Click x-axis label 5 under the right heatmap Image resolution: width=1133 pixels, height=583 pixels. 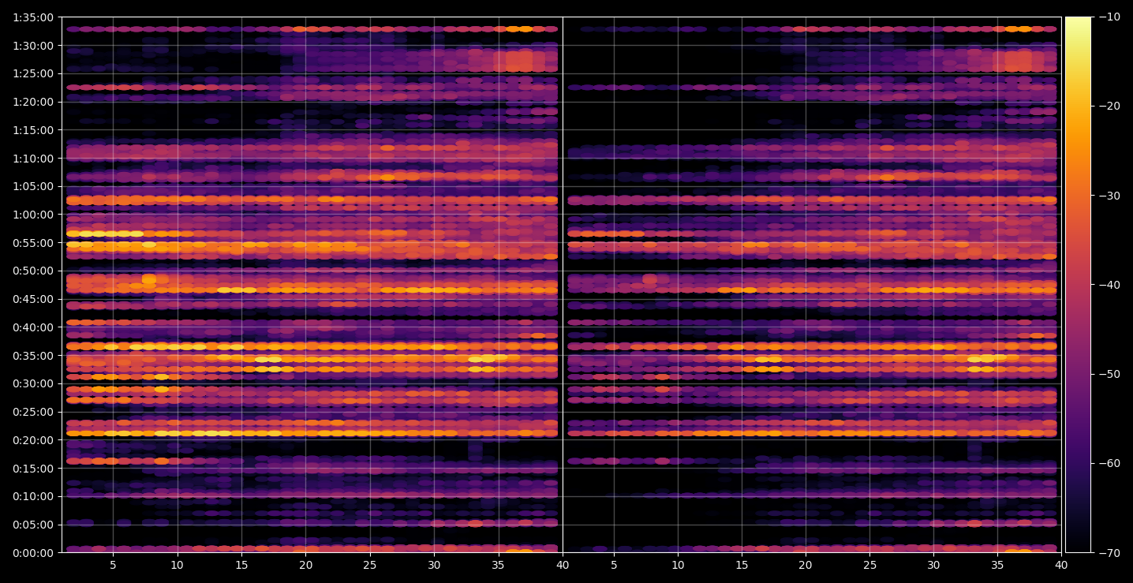click(x=613, y=565)
